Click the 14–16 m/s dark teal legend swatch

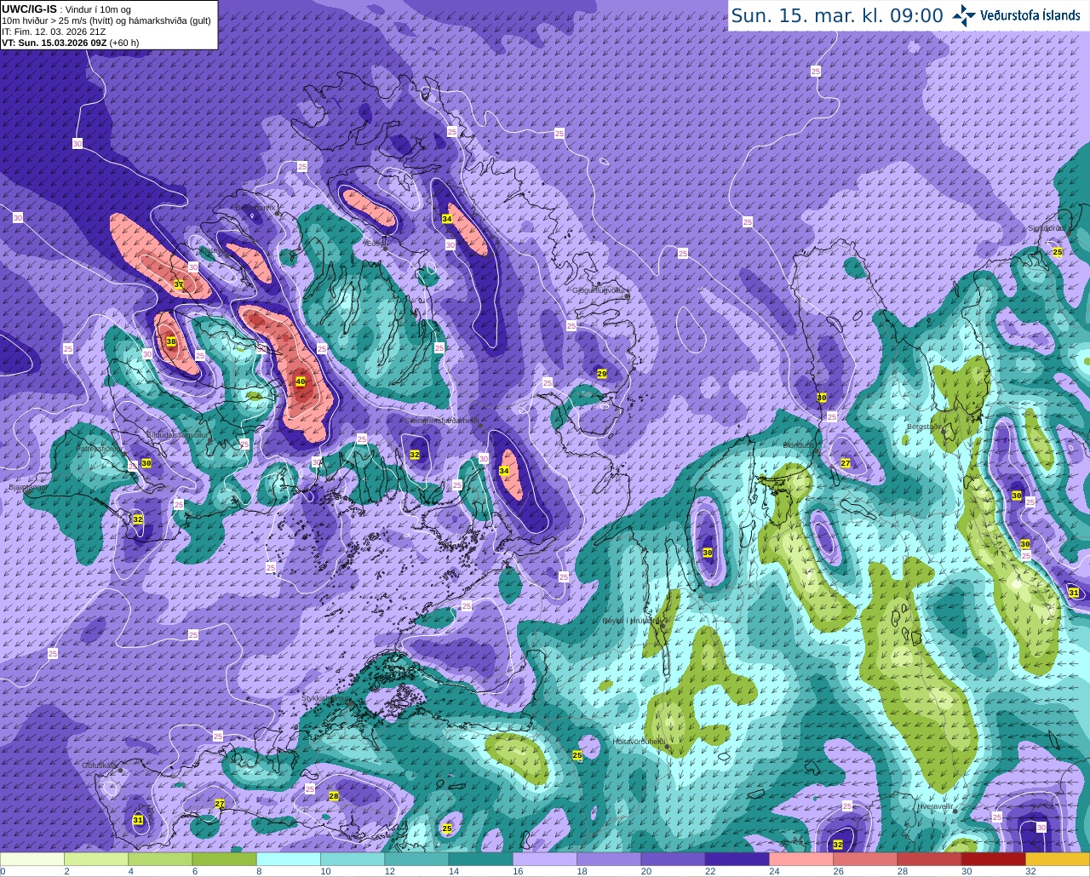coord(480,858)
